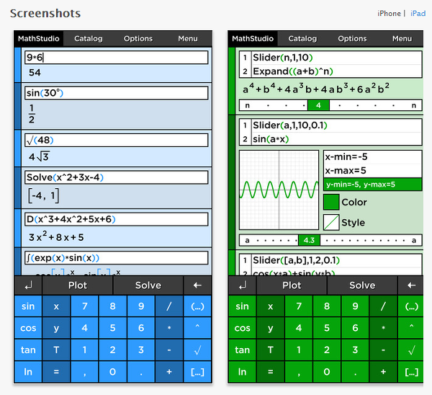
Task: Tap the x variable key on blue keypad
Action: coord(56,306)
